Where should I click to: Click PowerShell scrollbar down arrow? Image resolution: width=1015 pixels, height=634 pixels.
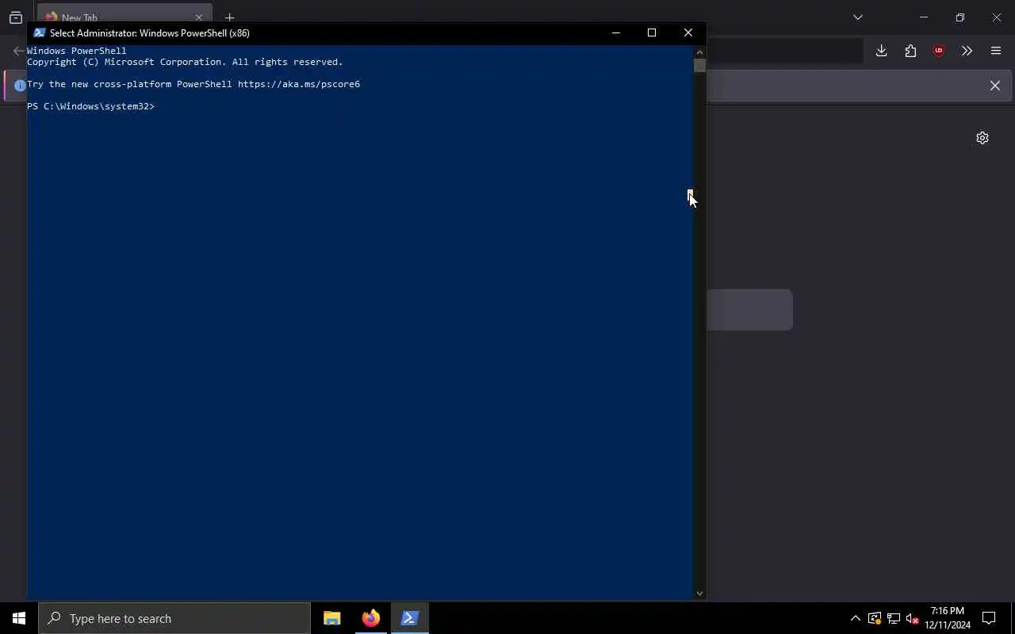click(699, 593)
